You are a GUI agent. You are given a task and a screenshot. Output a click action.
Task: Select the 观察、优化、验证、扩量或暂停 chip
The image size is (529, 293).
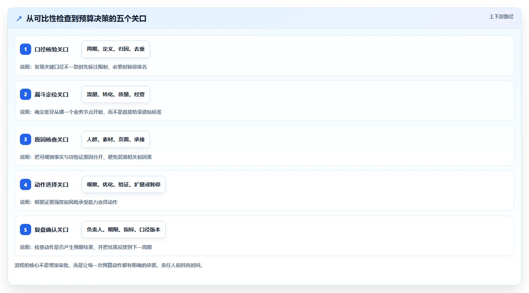pyautogui.click(x=124, y=184)
